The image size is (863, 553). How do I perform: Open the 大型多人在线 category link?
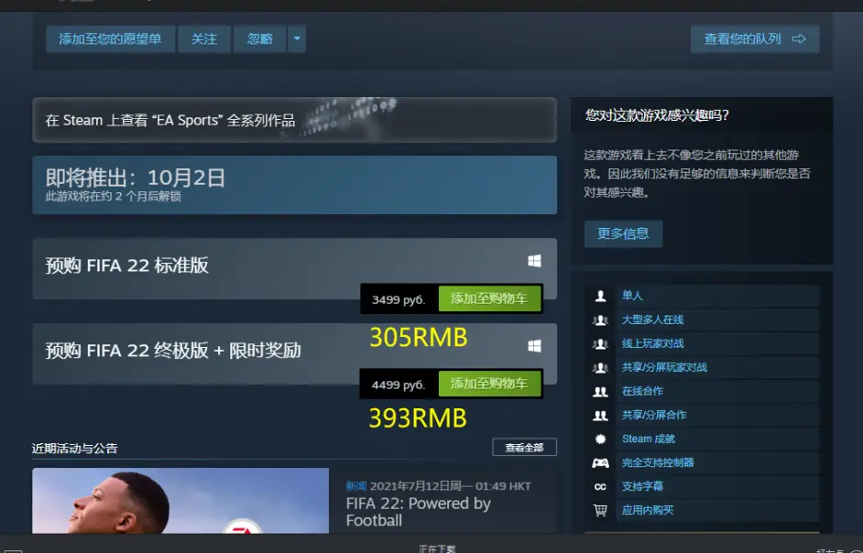pyautogui.click(x=653, y=320)
